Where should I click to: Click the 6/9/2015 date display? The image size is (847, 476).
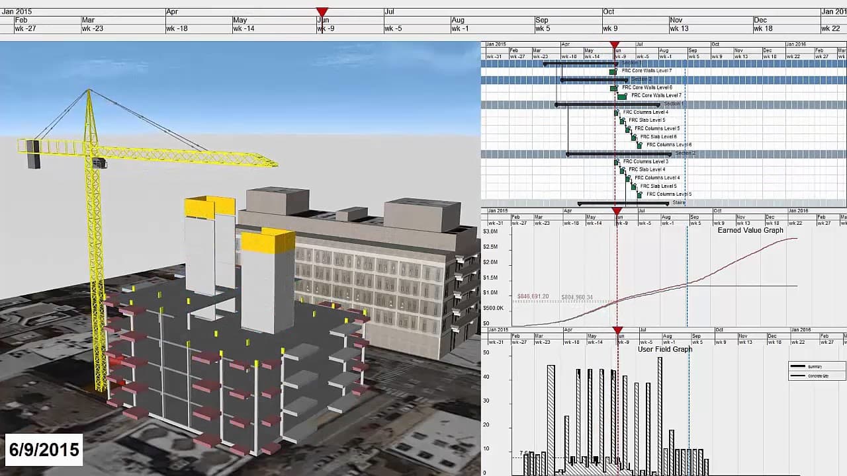click(x=43, y=449)
